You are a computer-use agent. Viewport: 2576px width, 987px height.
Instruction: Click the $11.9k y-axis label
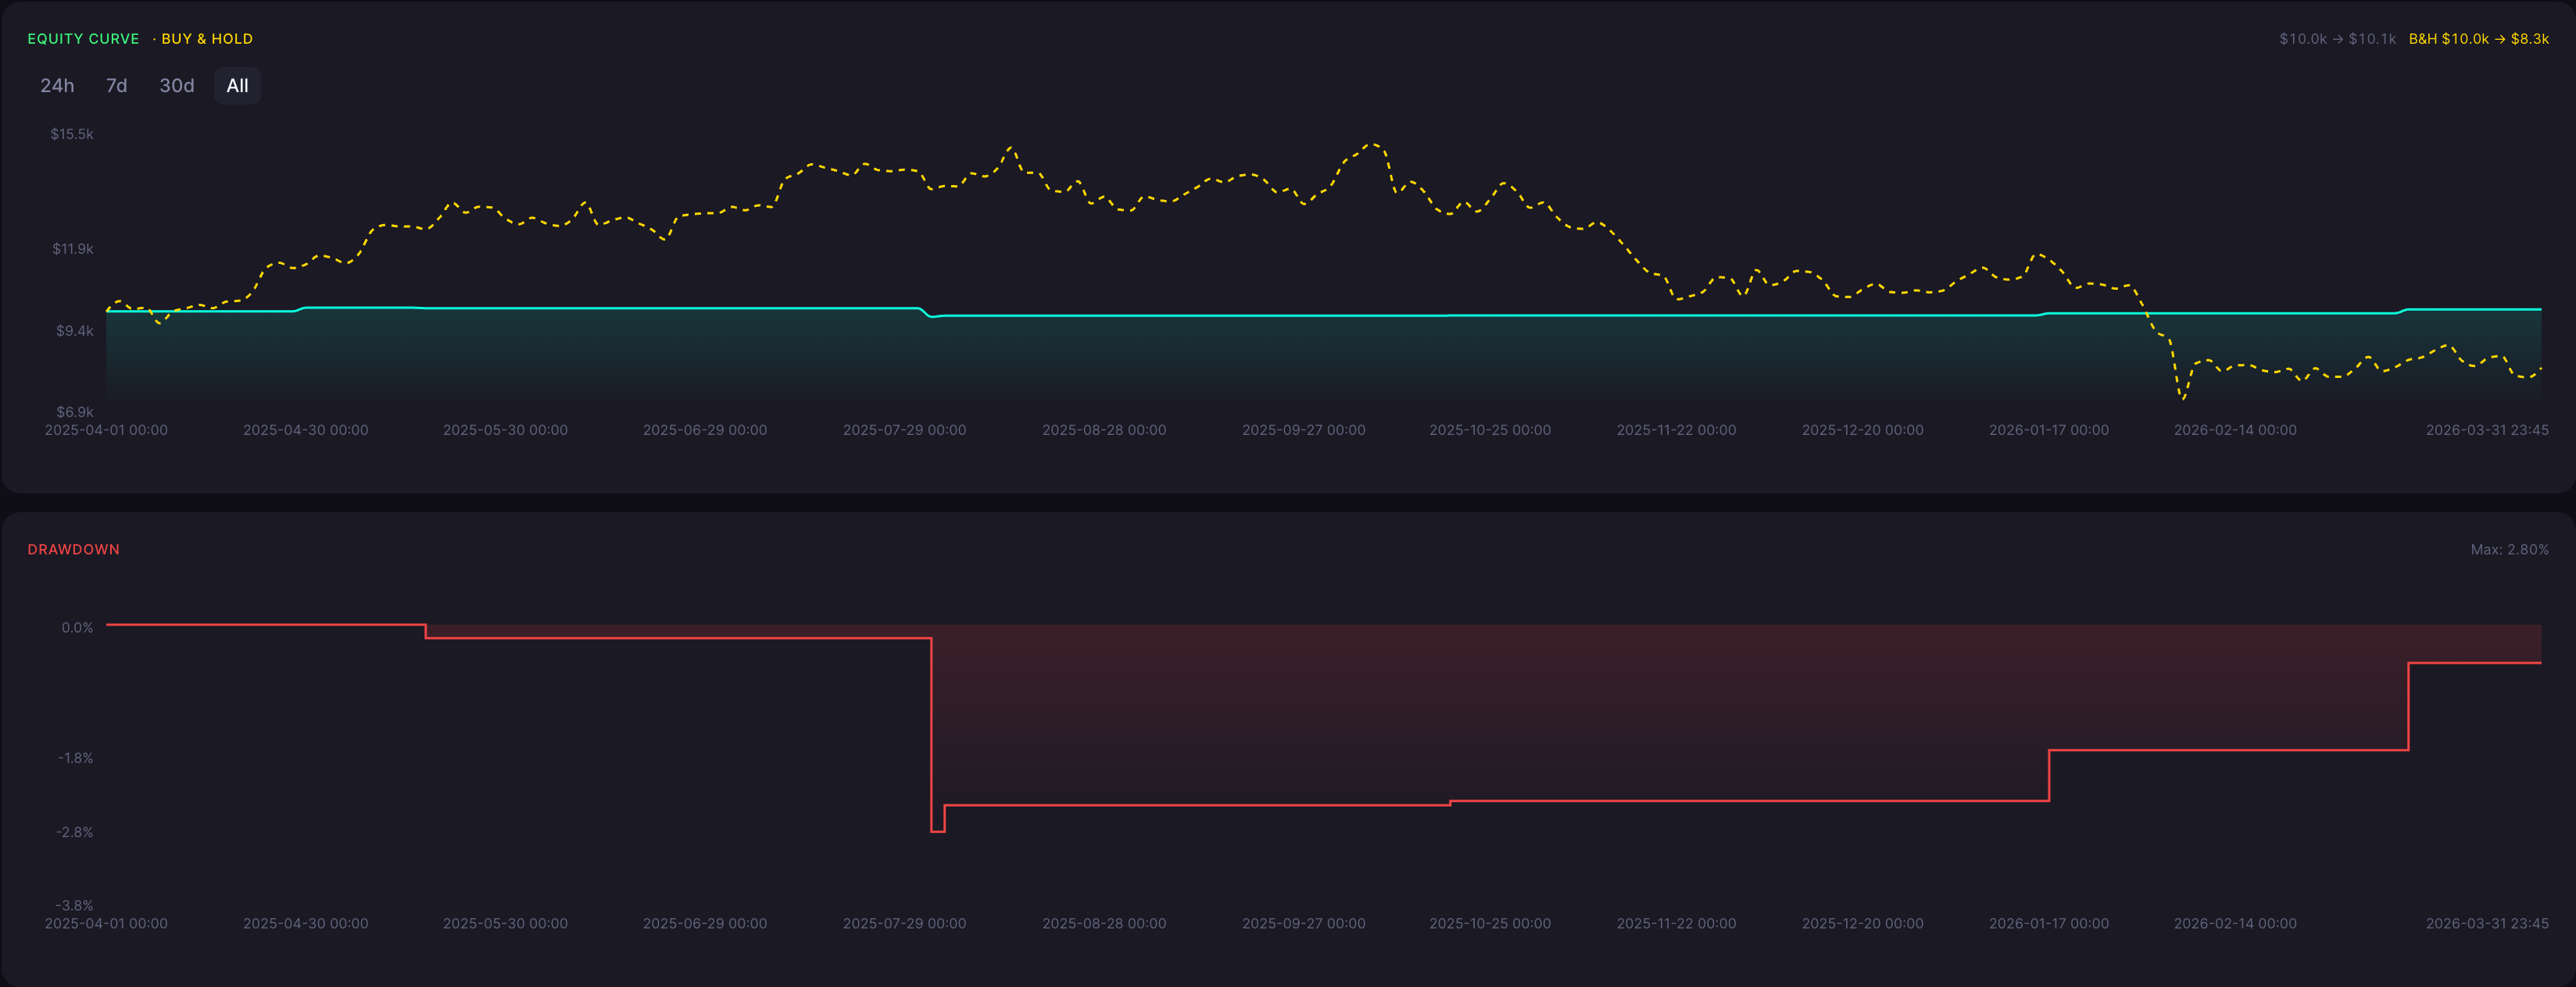[73, 249]
